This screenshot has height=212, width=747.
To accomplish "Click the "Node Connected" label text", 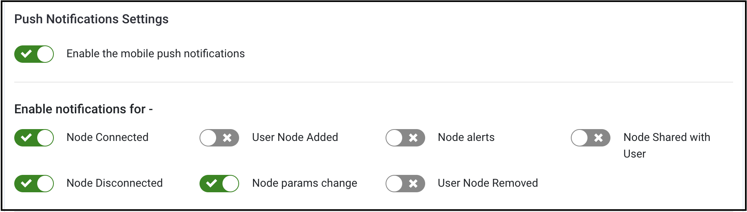I will [x=107, y=137].
